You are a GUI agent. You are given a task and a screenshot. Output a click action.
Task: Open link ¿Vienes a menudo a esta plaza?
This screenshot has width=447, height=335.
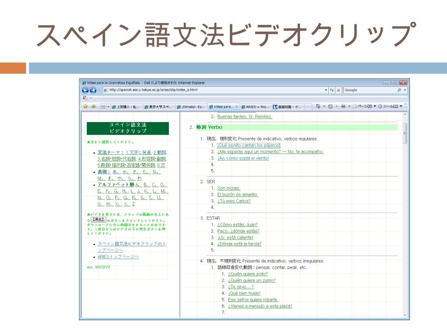coord(260,306)
